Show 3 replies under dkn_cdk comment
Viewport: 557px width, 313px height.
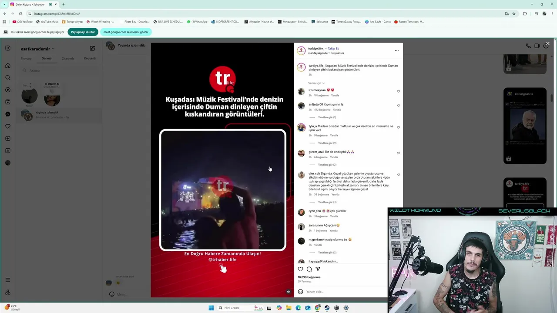(327, 202)
